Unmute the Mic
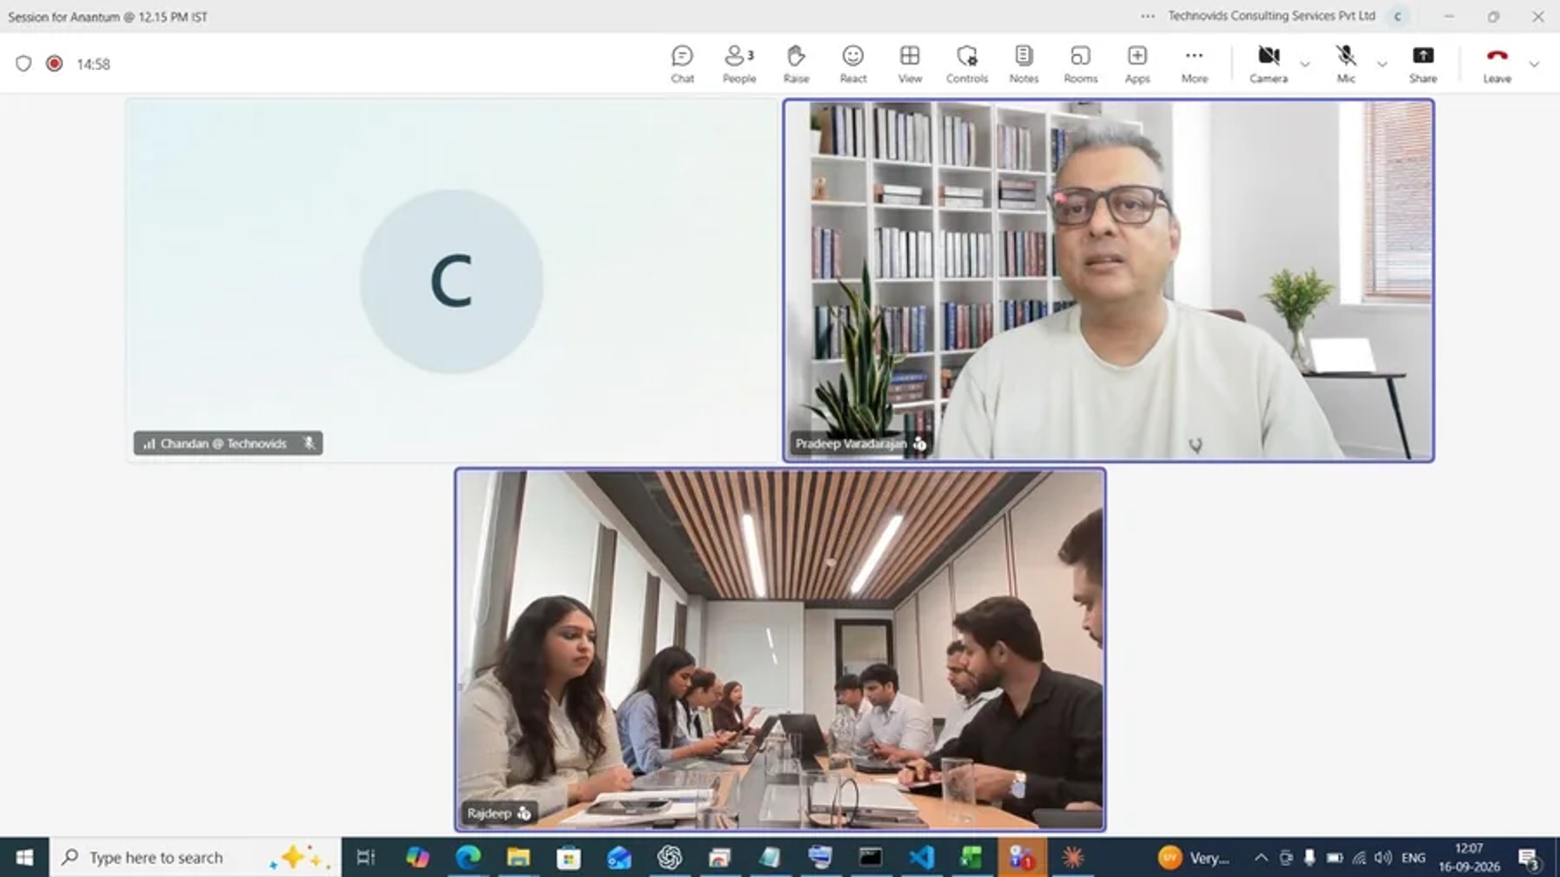Screen dimensions: 1560x877 (x=1345, y=64)
